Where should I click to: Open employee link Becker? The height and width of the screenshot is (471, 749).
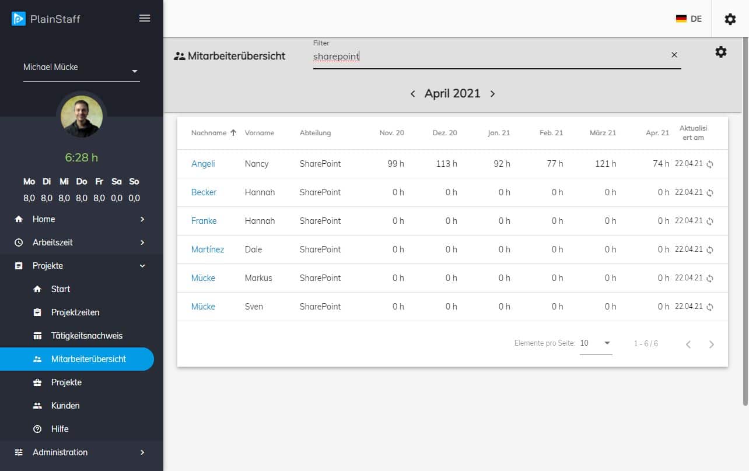click(x=204, y=192)
